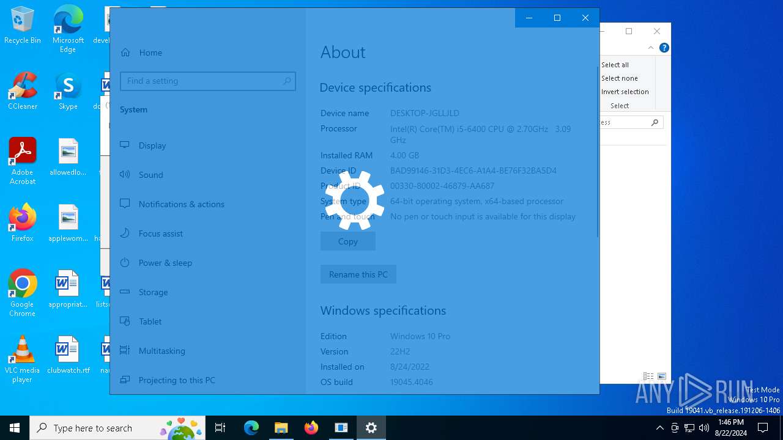Open File Explorer from the taskbar
Viewport: 783px width, 440px height.
tap(281, 428)
